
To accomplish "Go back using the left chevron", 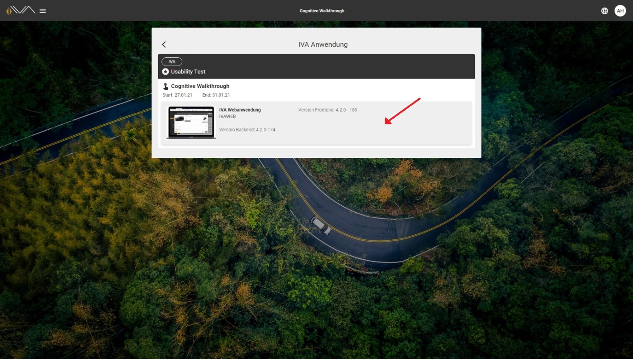I will click(164, 44).
